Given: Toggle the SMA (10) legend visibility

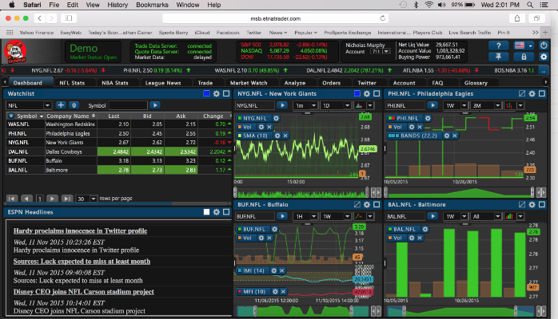Looking at the screenshot, I should coord(240,136).
